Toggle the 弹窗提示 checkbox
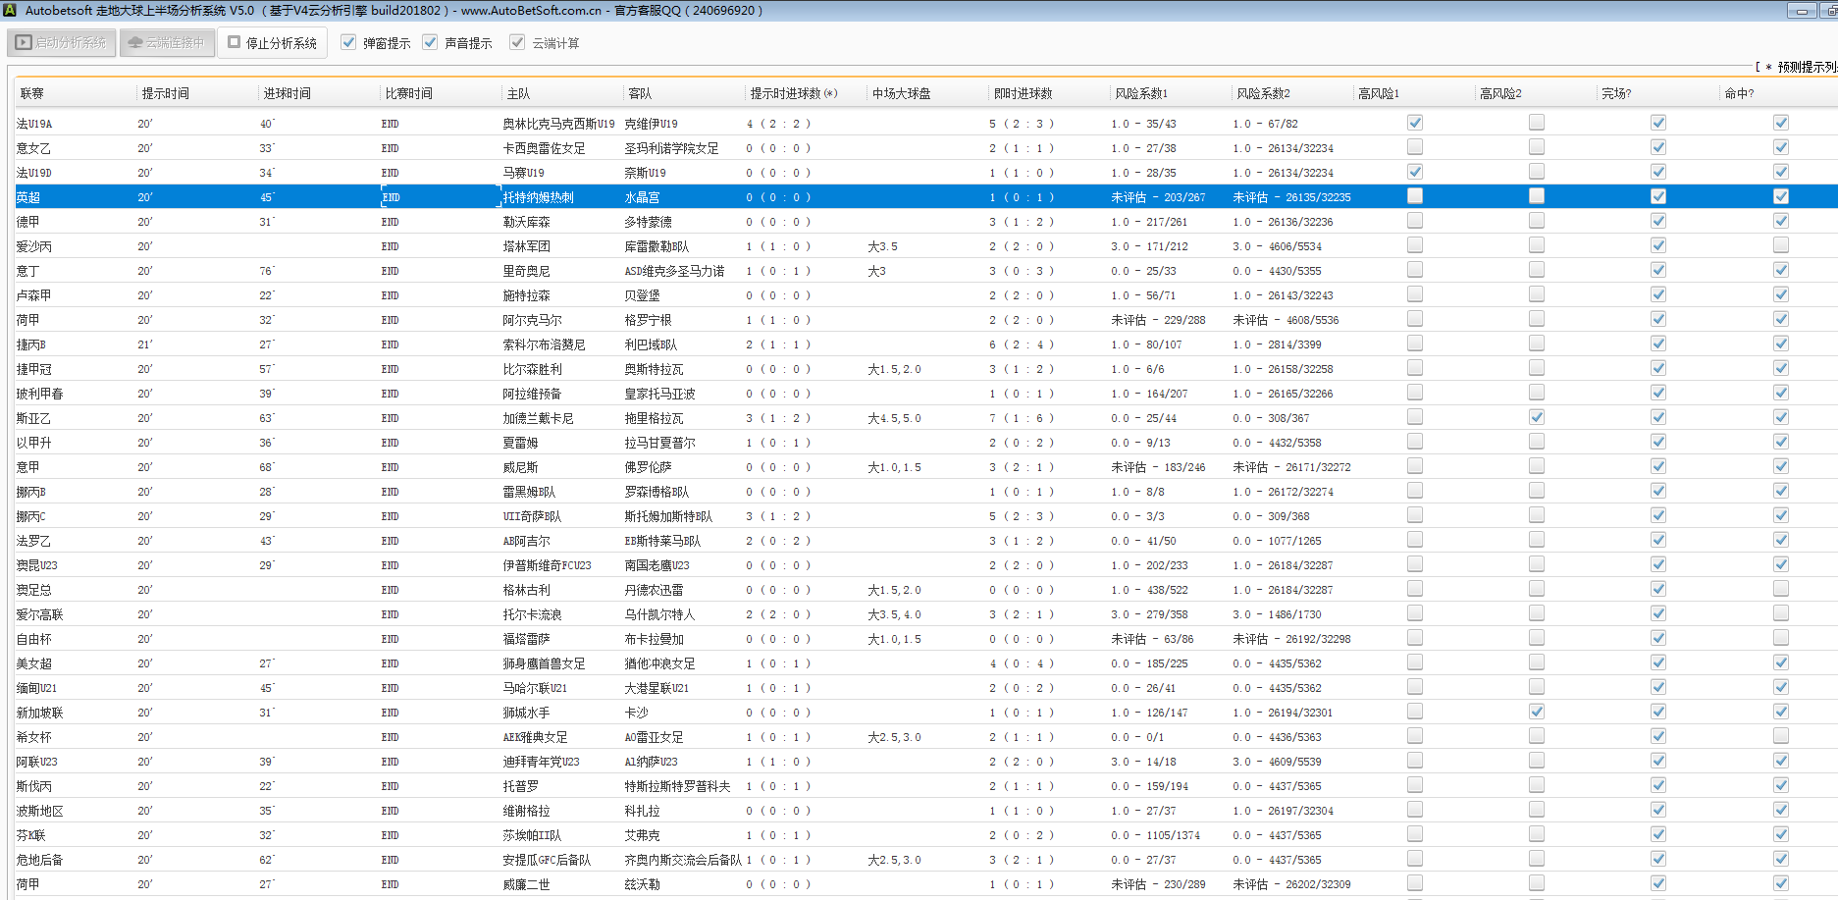 click(x=348, y=42)
